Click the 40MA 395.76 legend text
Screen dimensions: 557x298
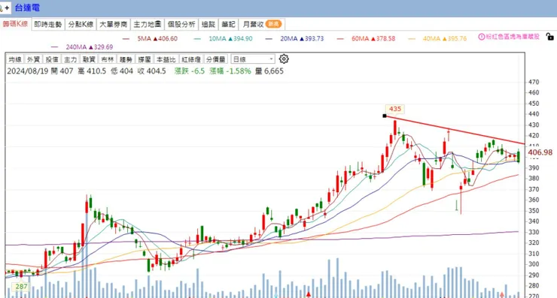pos(445,38)
